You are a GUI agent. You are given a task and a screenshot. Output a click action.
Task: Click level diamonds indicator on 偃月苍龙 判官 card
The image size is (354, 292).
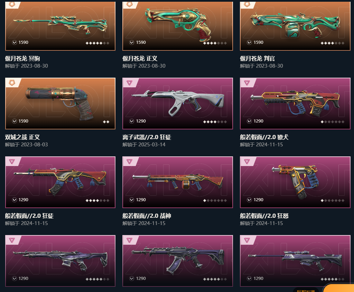[x=332, y=43]
